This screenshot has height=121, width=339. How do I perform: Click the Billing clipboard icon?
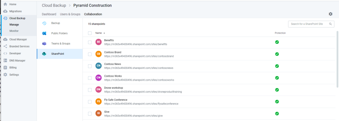tap(5, 68)
